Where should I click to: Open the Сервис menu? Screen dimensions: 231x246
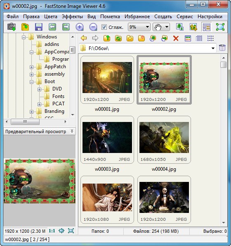tap(185, 17)
